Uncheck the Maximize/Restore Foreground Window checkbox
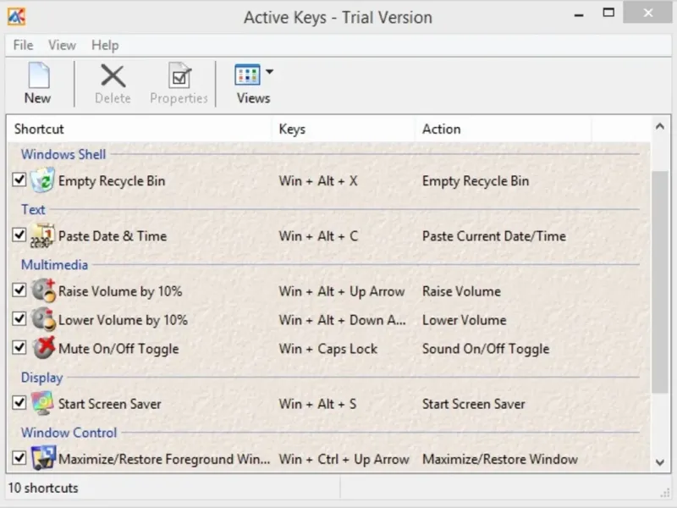677x508 pixels. (x=19, y=457)
